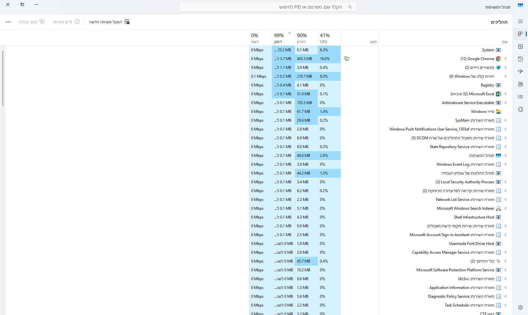Sort by the מצב (status) column header
Screen dimensions: 528x315
[x=360, y=38]
